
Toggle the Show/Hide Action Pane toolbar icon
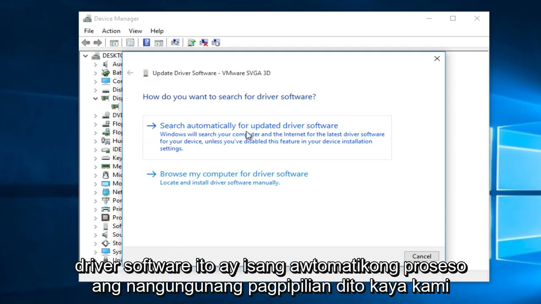159,43
